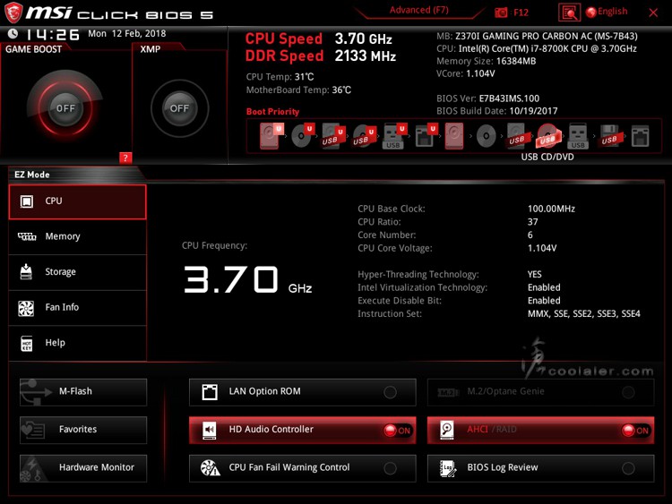Enable CPU Fan Fail Warning Control
The height and width of the screenshot is (504, 672).
pos(303,468)
